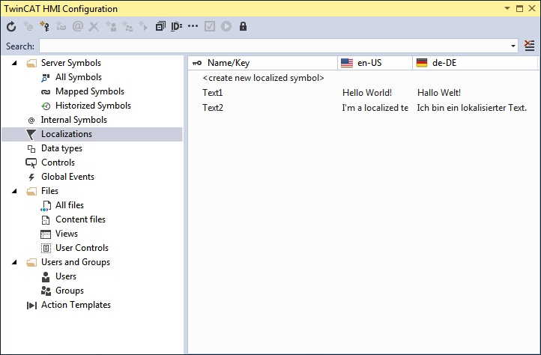541x355 pixels.
Task: Select Controls tree item
Action: click(58, 163)
